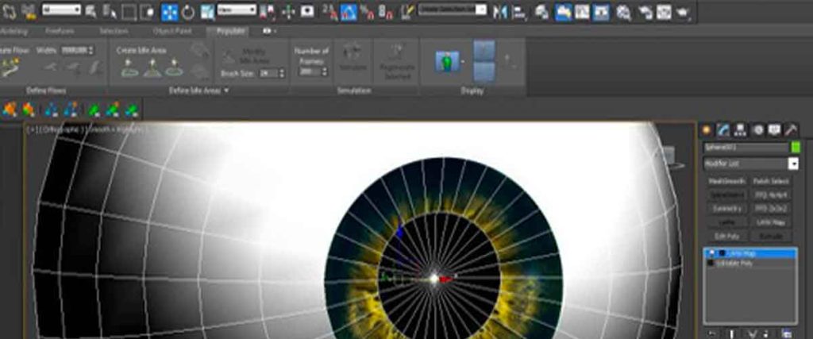Click the Select Object arrow tool
This screenshot has width=813, height=339.
click(x=91, y=11)
